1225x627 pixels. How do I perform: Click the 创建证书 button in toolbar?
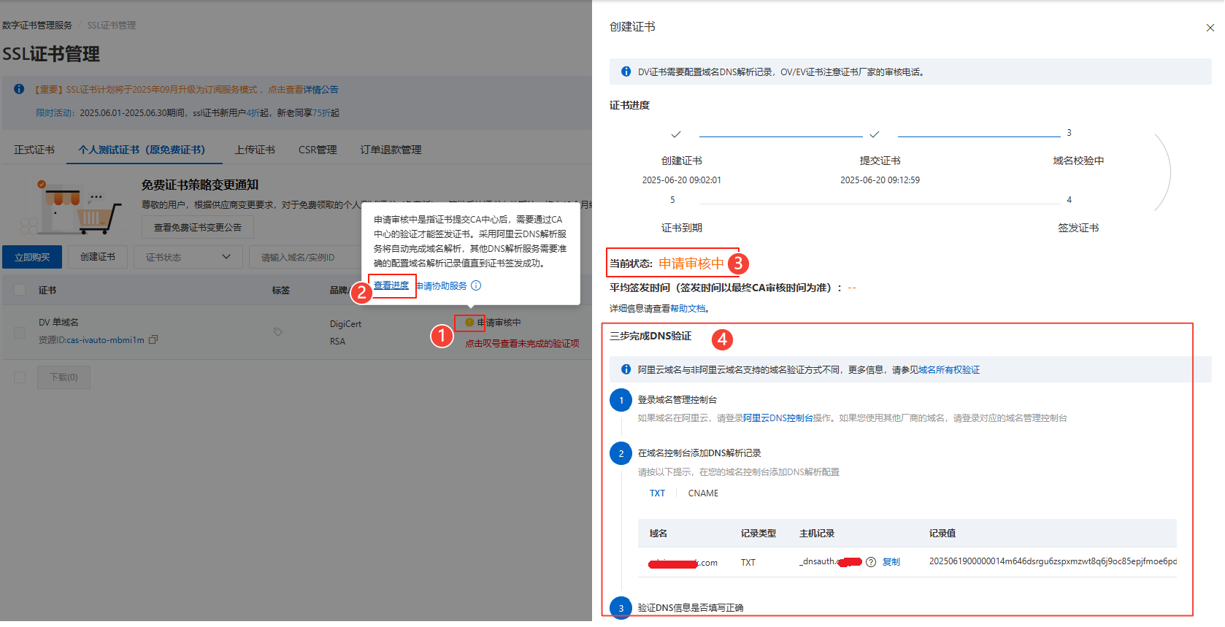[98, 257]
